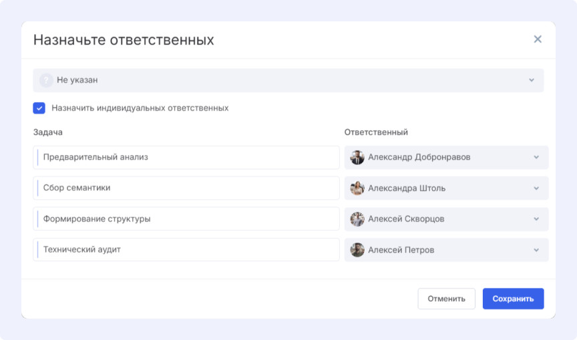Viewport: 577px width, 340px height.
Task: Click the Предварительный анализ task field
Action: coord(187,158)
